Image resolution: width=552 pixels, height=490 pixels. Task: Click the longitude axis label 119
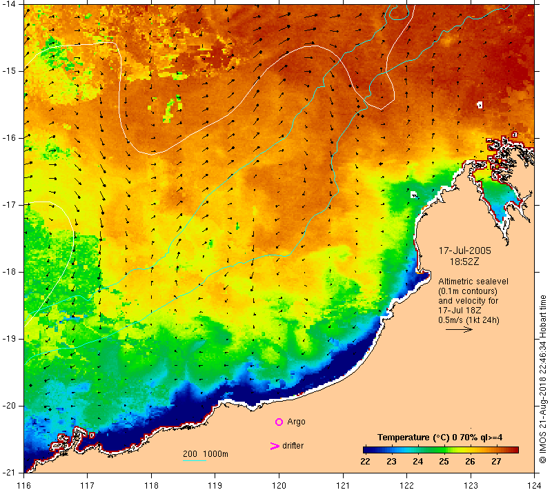215,485
